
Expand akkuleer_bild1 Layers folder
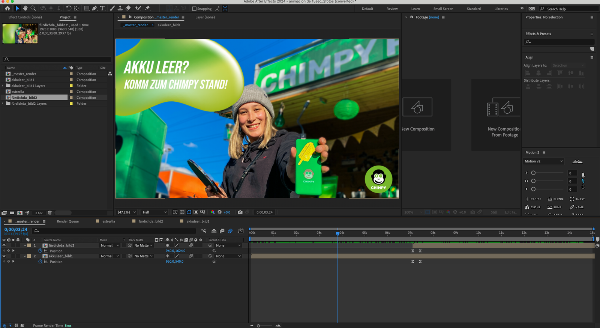click(x=3, y=86)
